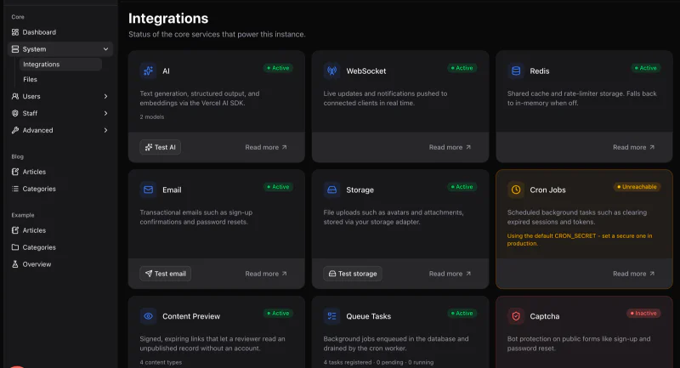Click the Active badge on AI card
This screenshot has width=680, height=368.
(x=278, y=68)
